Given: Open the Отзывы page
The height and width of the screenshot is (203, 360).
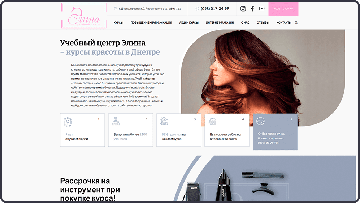Looking at the screenshot, I should (263, 22).
